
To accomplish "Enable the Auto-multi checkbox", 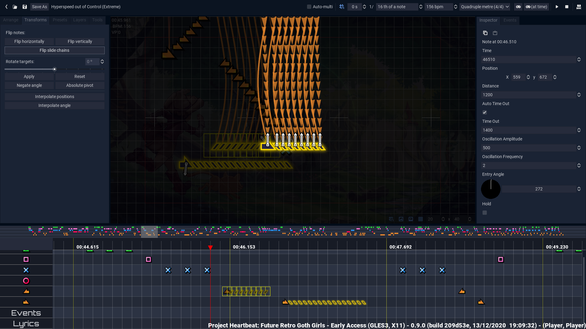I will 309,7.
